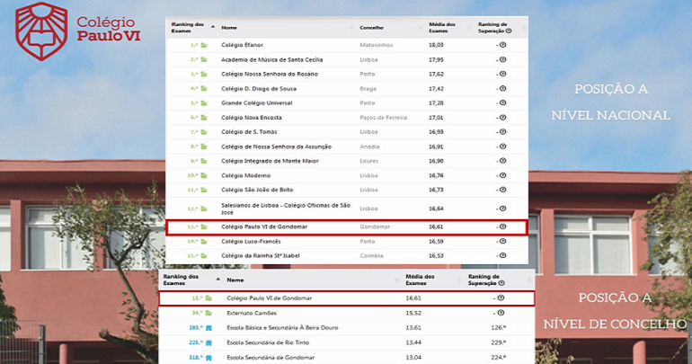
Task: Open info icon in Colégio Efanor row
Action: [502, 45]
